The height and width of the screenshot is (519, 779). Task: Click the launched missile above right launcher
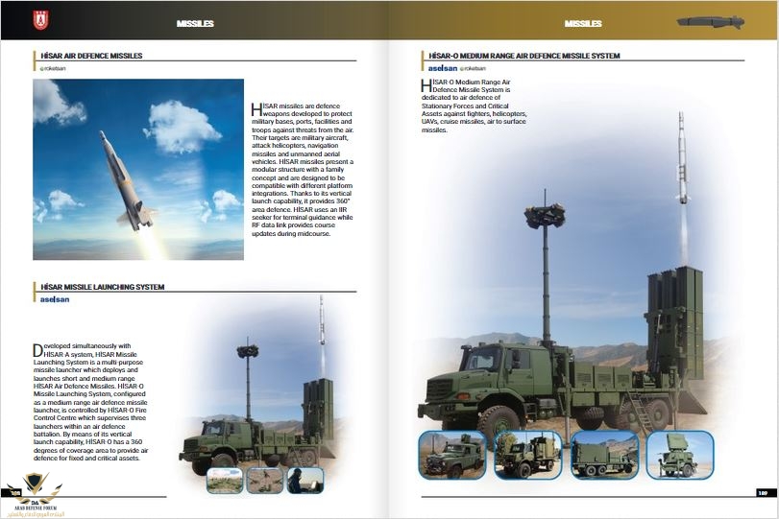coord(683,157)
